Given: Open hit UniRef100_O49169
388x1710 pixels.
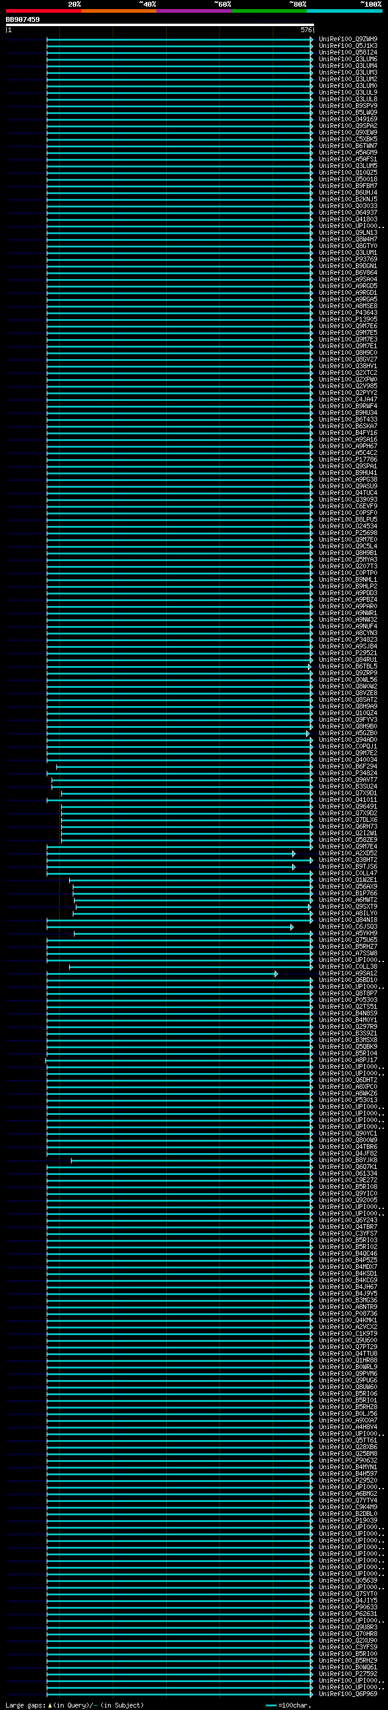Looking at the screenshot, I should [x=348, y=119].
